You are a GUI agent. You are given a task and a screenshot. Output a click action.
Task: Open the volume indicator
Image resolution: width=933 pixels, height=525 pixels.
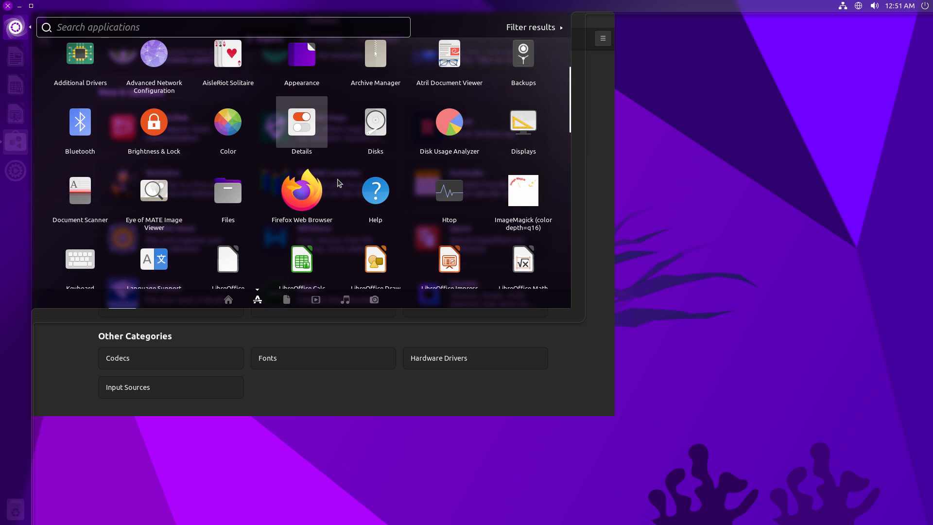point(874,6)
